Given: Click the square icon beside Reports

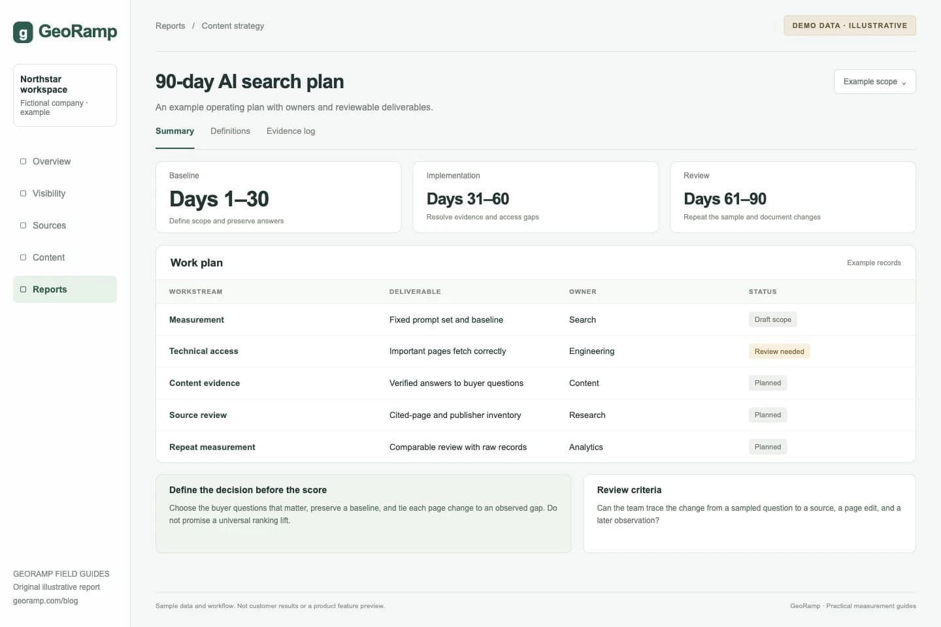Looking at the screenshot, I should click(24, 289).
